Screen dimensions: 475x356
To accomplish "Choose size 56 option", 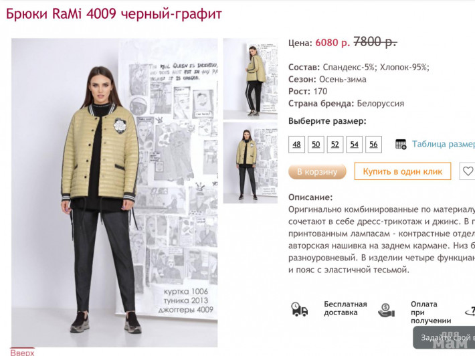I will click(x=373, y=145).
